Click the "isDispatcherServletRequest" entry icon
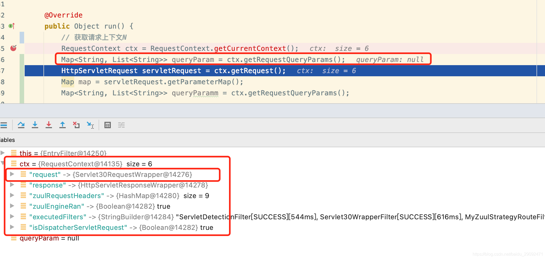 pos(23,227)
